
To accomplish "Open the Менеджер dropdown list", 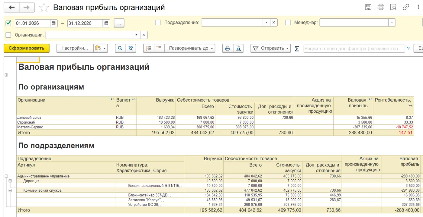I will (392, 23).
